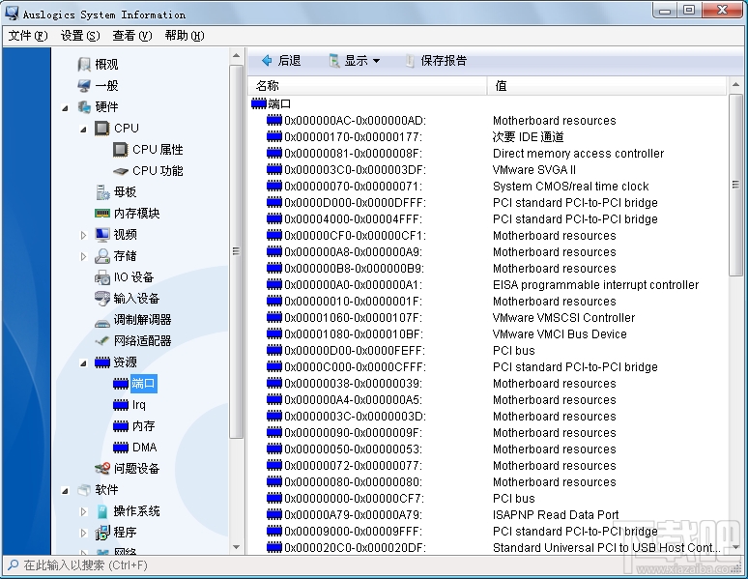The width and height of the screenshot is (748, 579).
Task: Sort by the 名称 column header
Action: [x=367, y=86]
